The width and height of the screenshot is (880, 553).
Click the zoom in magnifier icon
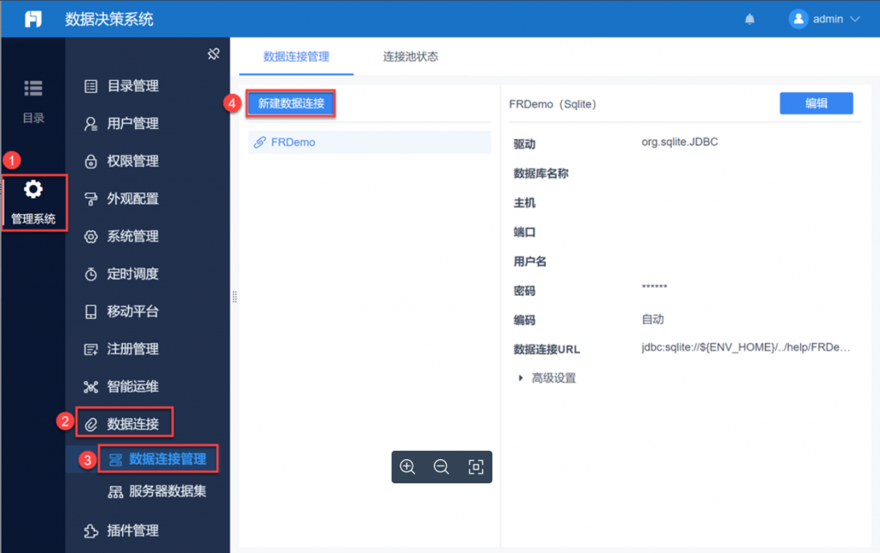pyautogui.click(x=408, y=467)
